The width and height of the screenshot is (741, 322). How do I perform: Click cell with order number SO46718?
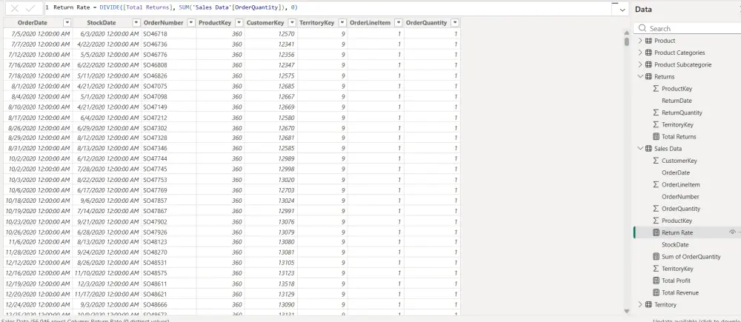pos(169,34)
